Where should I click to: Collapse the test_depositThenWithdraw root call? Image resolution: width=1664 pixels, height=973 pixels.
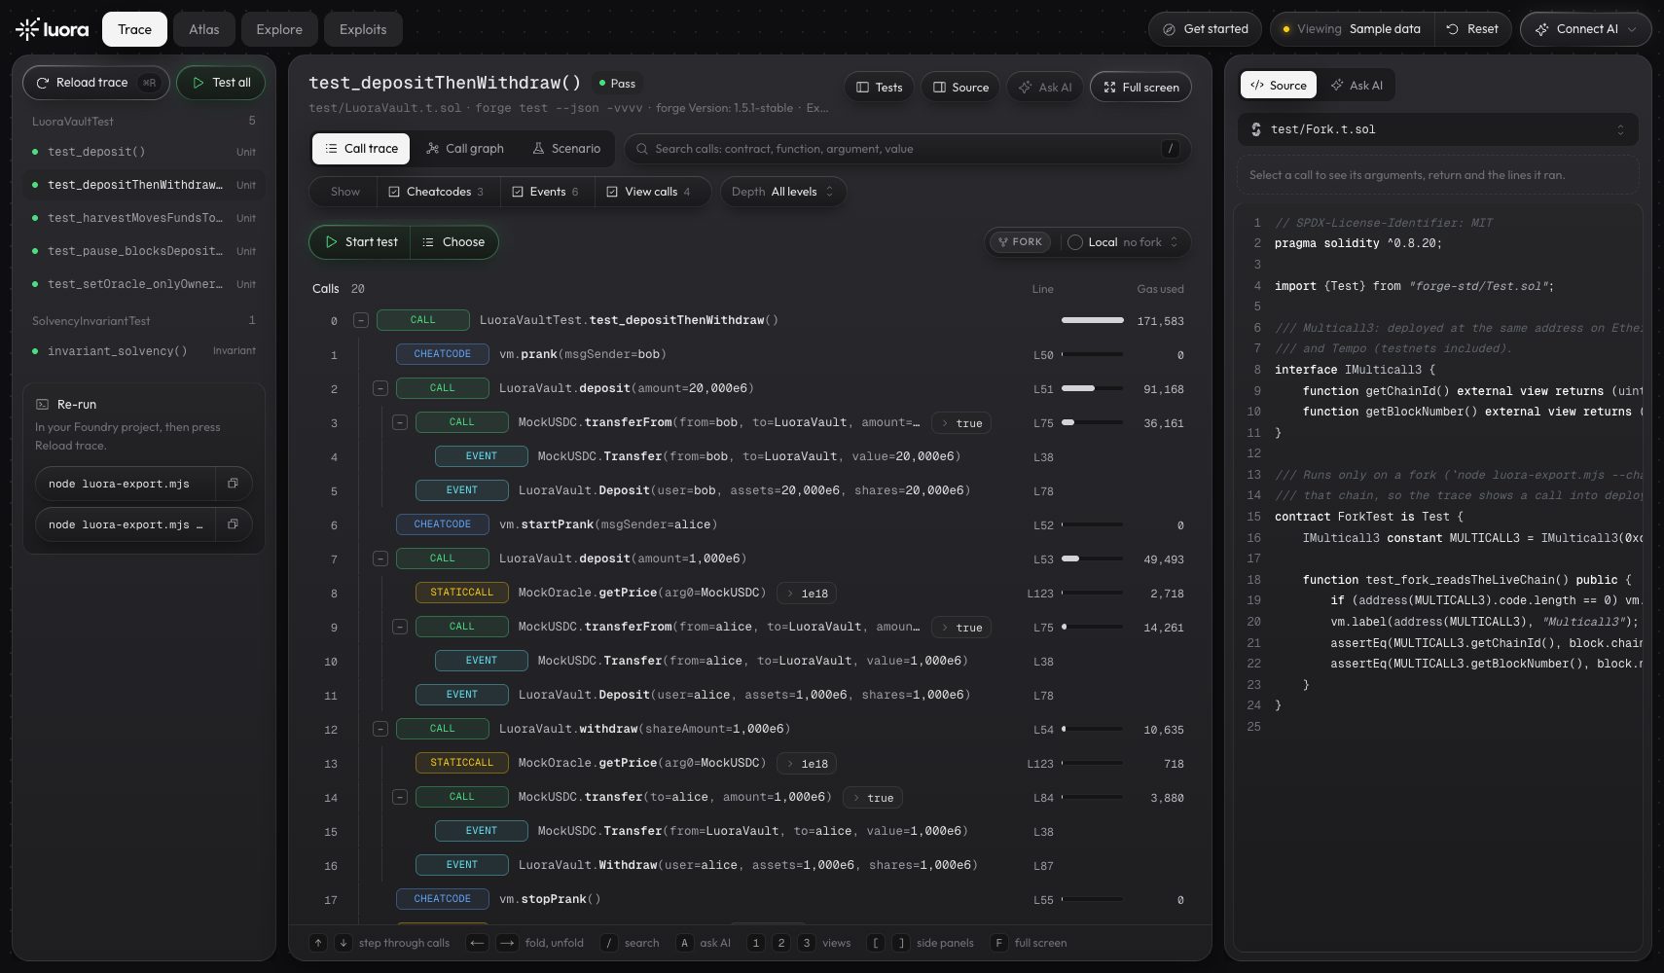(x=361, y=320)
